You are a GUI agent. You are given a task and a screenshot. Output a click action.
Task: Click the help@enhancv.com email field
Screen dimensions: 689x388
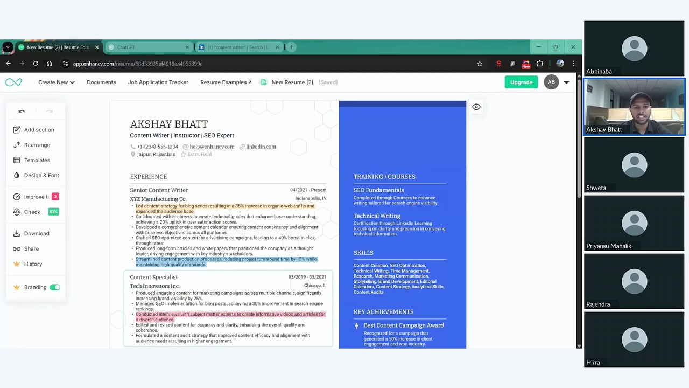pyautogui.click(x=212, y=147)
